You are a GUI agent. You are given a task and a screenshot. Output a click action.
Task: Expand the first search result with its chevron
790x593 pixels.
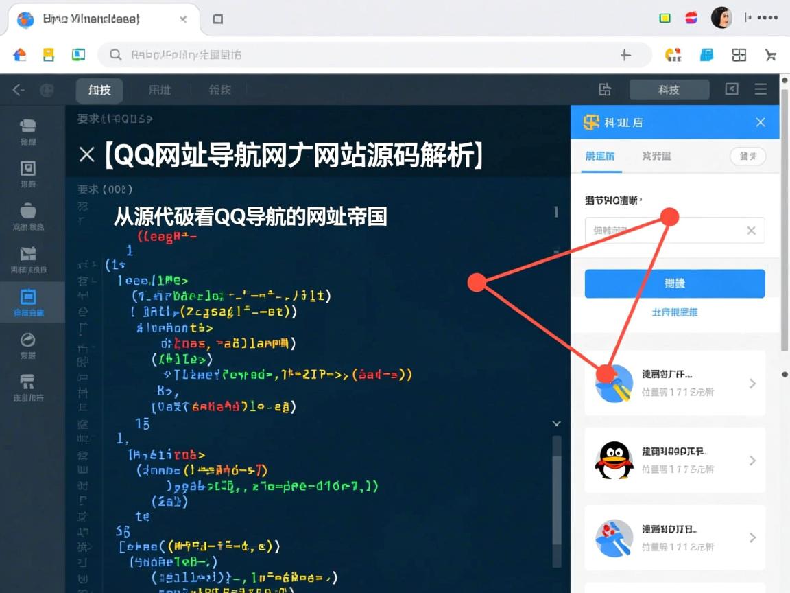(752, 383)
